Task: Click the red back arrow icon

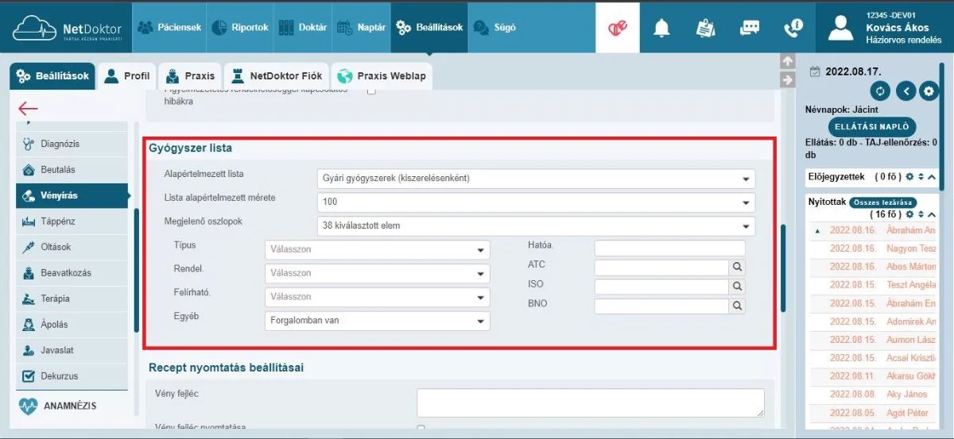Action: click(28, 109)
